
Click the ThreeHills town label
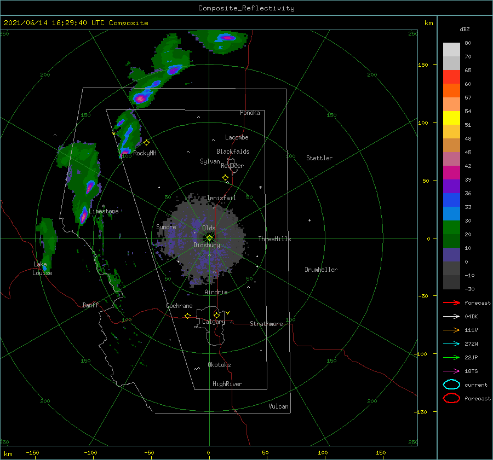tap(274, 239)
